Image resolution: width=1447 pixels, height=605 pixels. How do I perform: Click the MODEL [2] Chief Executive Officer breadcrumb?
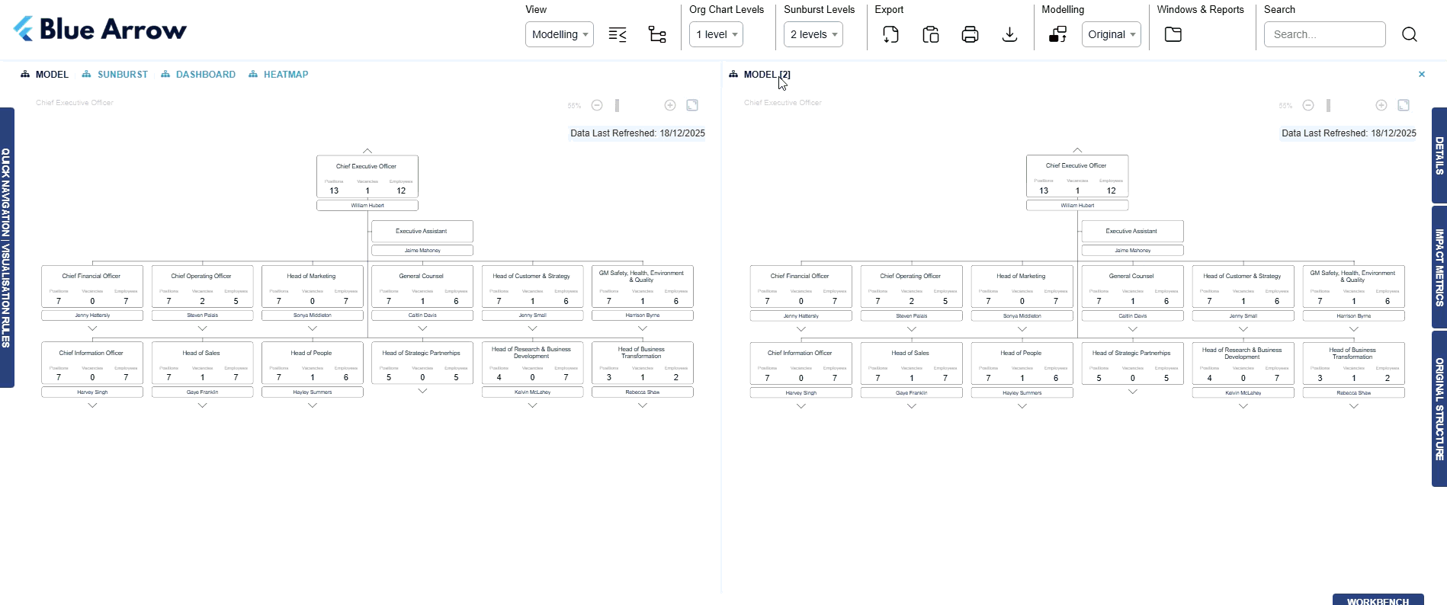783,102
